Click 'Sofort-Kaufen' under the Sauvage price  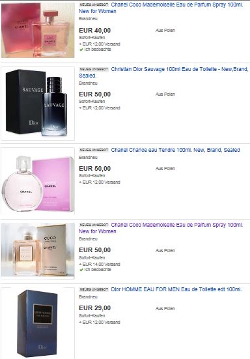coord(92,101)
